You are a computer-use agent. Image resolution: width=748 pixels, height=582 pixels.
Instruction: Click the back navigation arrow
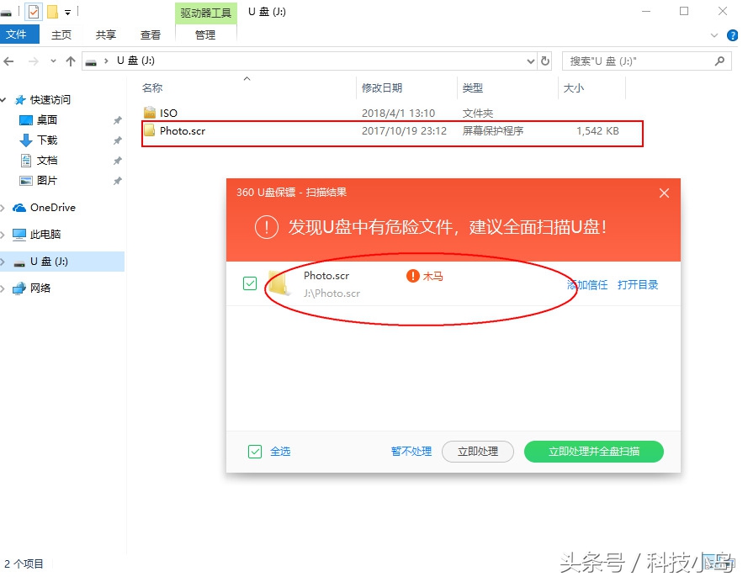pyautogui.click(x=9, y=61)
